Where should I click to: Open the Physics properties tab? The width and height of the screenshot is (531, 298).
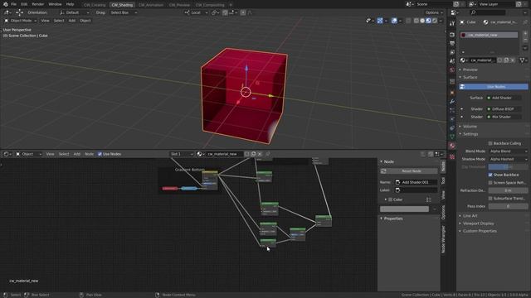(x=452, y=119)
